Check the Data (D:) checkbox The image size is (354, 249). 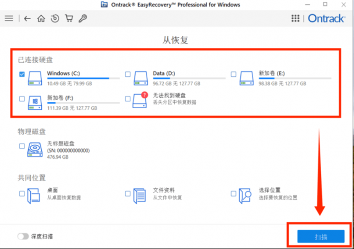pos(128,74)
